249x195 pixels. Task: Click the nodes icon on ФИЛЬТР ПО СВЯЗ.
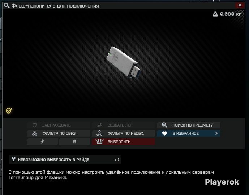point(35,133)
